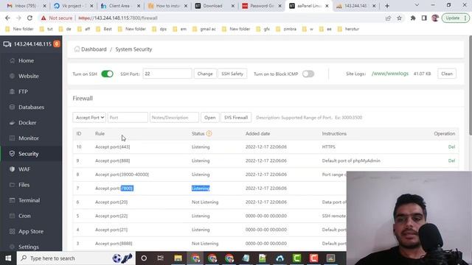Viewport: 472px width, 265px height.
Task: Click the page vertical scrollbar
Action: tap(470, 85)
